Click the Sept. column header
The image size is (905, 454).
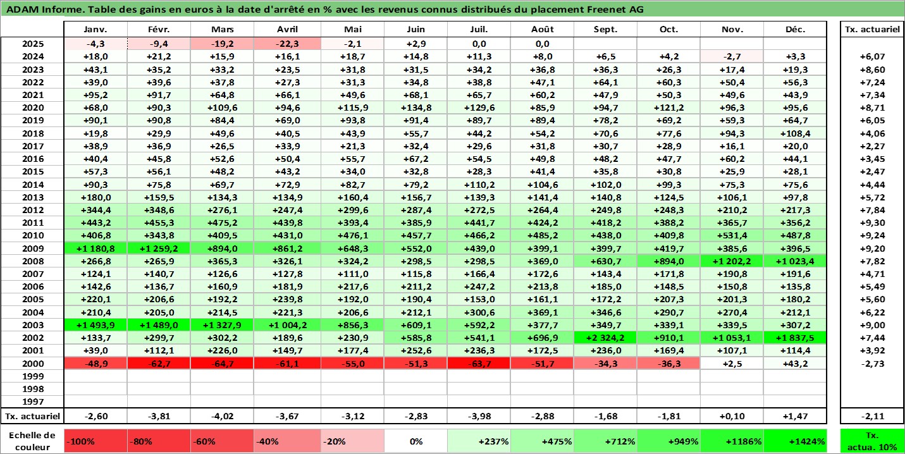point(605,29)
